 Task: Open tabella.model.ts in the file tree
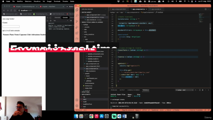pos(93,59)
